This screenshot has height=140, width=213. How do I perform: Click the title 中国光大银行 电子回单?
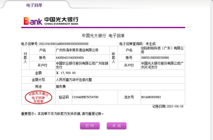pyautogui.click(x=103, y=36)
